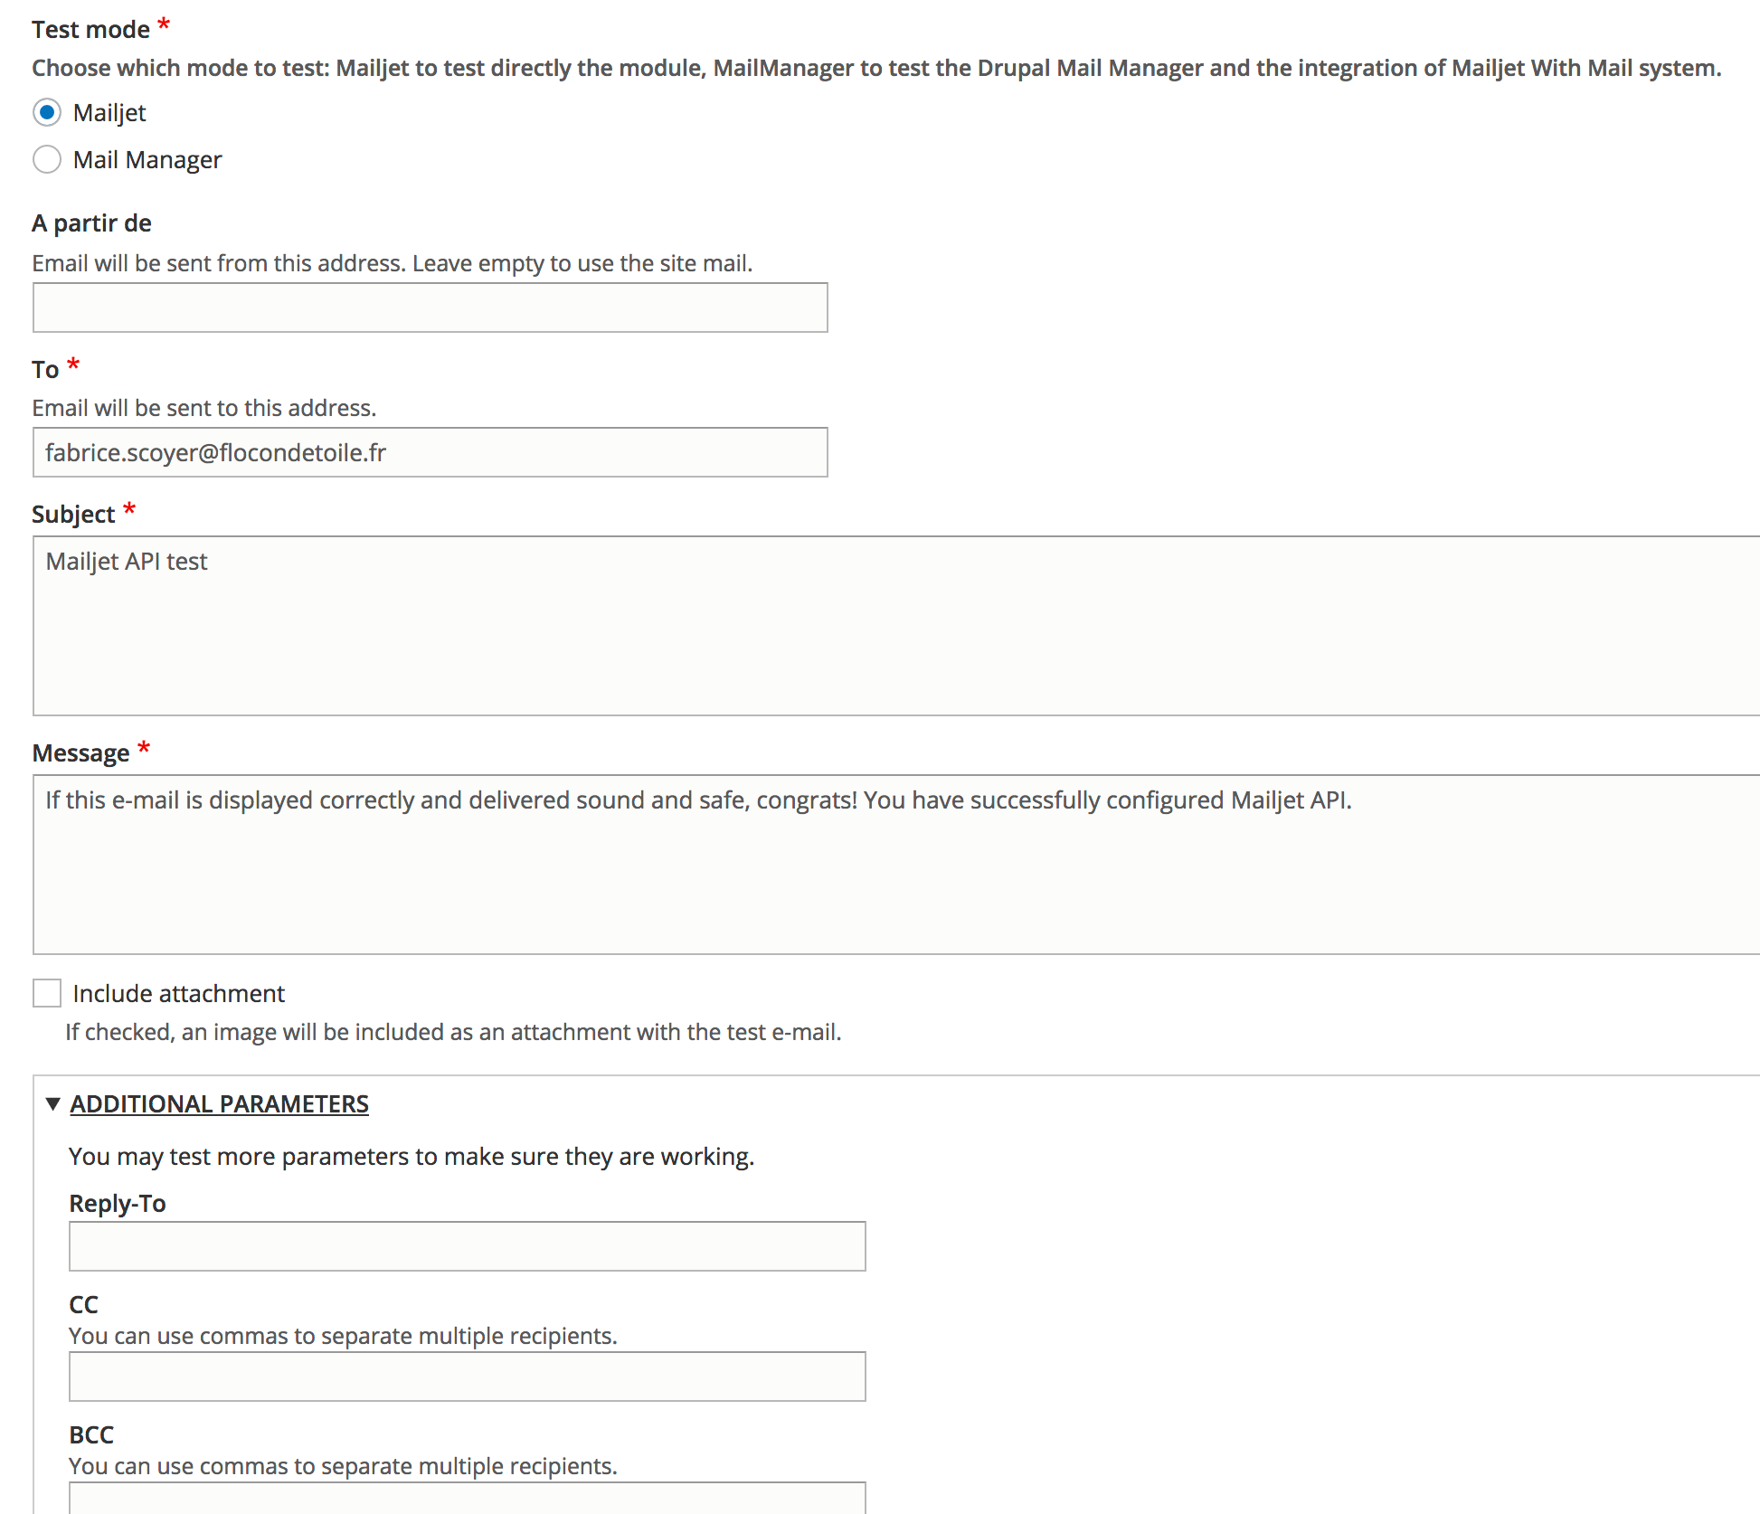This screenshot has height=1514, width=1760.
Task: Collapse the Additional Parameters disclosure triangle
Action: coord(53,1104)
